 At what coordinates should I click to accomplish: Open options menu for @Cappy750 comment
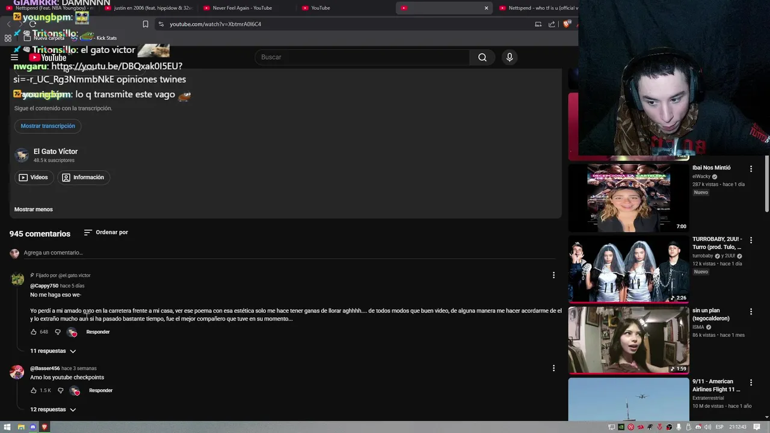(x=553, y=275)
